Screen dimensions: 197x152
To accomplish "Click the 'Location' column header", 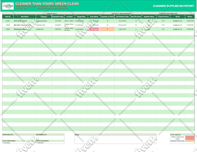I will (69, 17).
